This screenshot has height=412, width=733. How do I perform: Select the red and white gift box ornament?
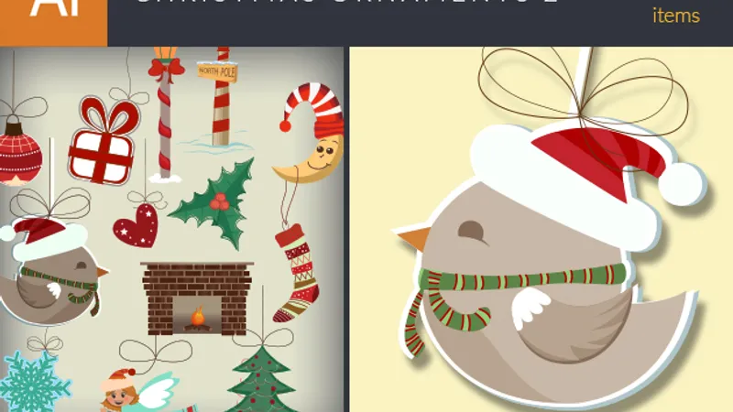(104, 140)
